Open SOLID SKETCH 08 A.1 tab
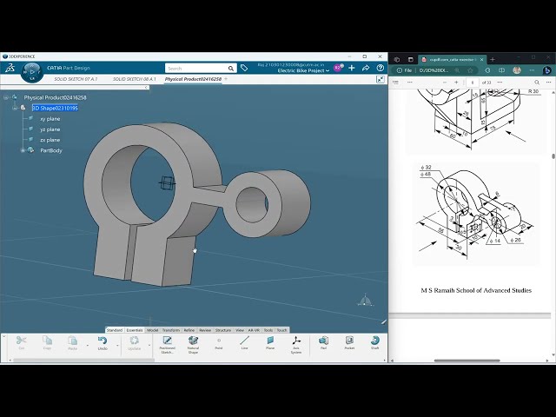This screenshot has width=556, height=417. pyautogui.click(x=135, y=79)
